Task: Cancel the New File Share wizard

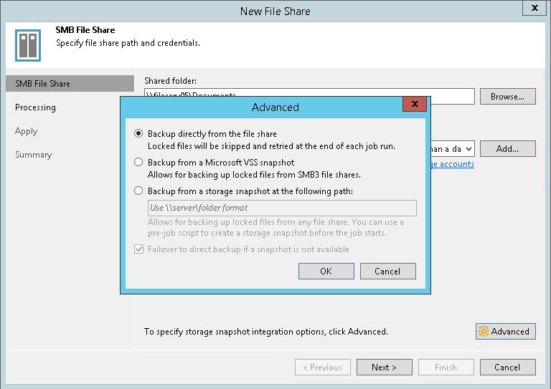Action: tap(508, 368)
